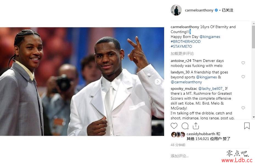View cassidyhubbarth's profile from likes
This screenshot has width=255, height=163.
tap(201, 134)
